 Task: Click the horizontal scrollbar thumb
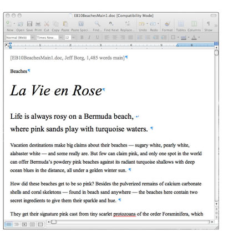tap(54, 221)
